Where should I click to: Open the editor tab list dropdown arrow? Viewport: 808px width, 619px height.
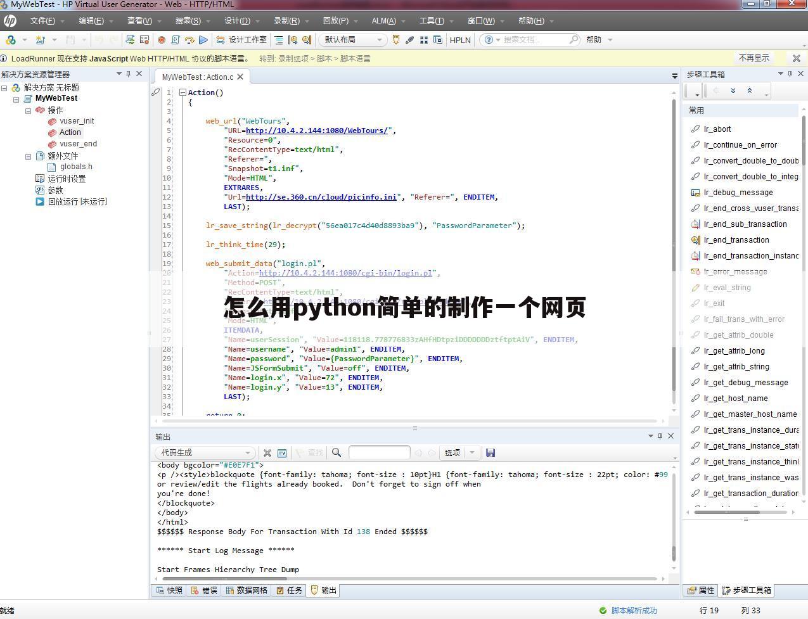tap(674, 77)
